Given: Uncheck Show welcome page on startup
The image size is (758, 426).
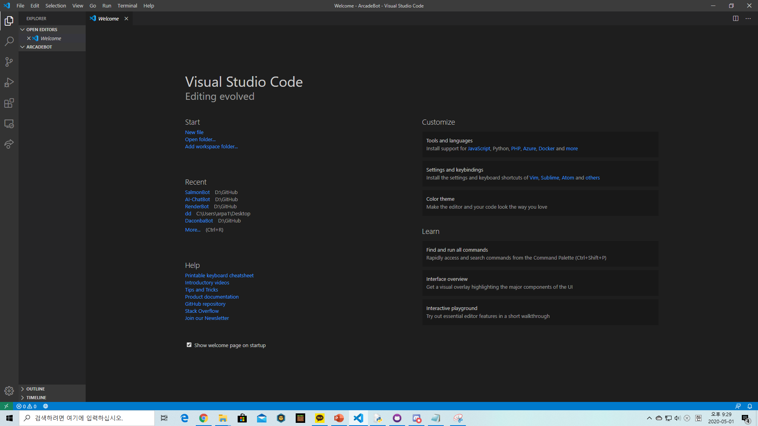Looking at the screenshot, I should 189,345.
